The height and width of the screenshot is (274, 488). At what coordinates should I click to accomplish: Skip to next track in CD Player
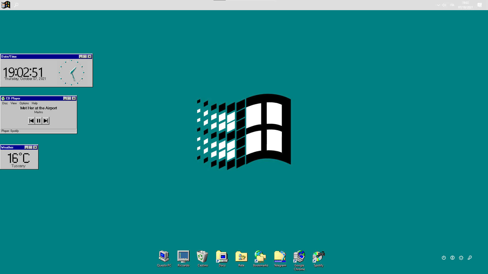[46, 121]
